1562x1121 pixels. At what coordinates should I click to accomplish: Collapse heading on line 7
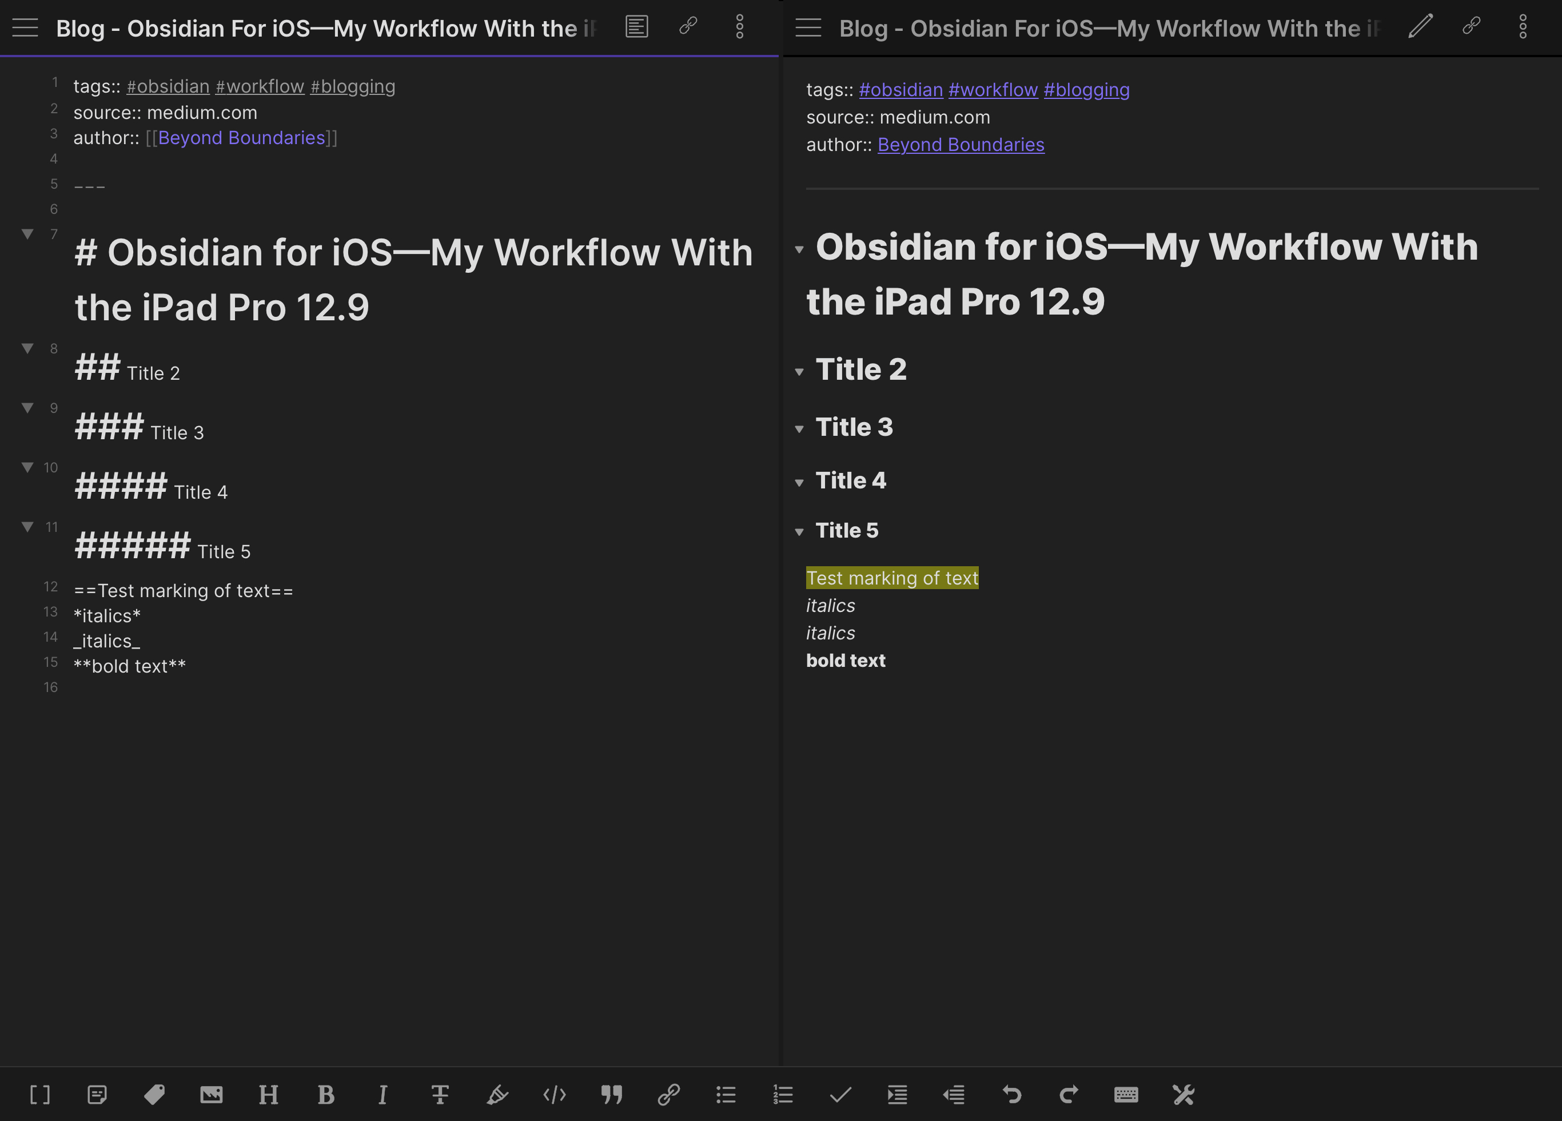click(27, 233)
